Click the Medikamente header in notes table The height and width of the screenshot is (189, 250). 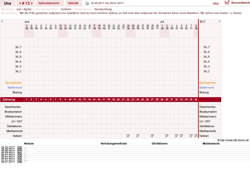tap(211, 143)
